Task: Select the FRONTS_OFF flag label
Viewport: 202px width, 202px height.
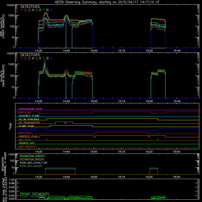Action: [27, 143]
